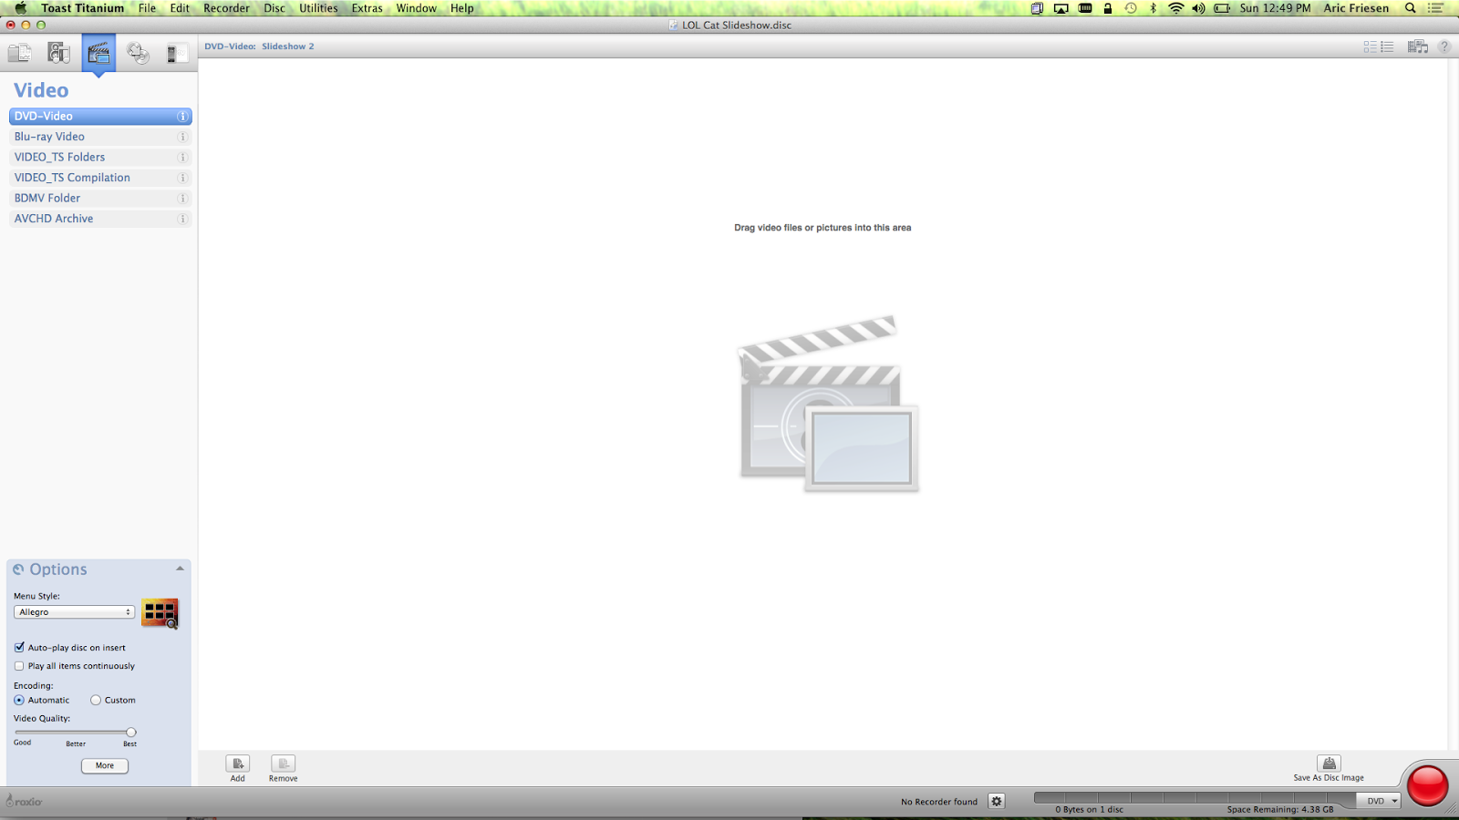Image resolution: width=1459 pixels, height=820 pixels.
Task: Switch to the Data project category
Action: (x=20, y=54)
